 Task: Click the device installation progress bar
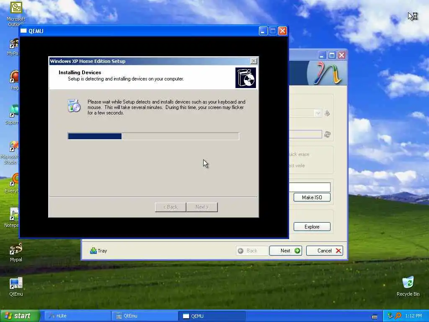153,136
